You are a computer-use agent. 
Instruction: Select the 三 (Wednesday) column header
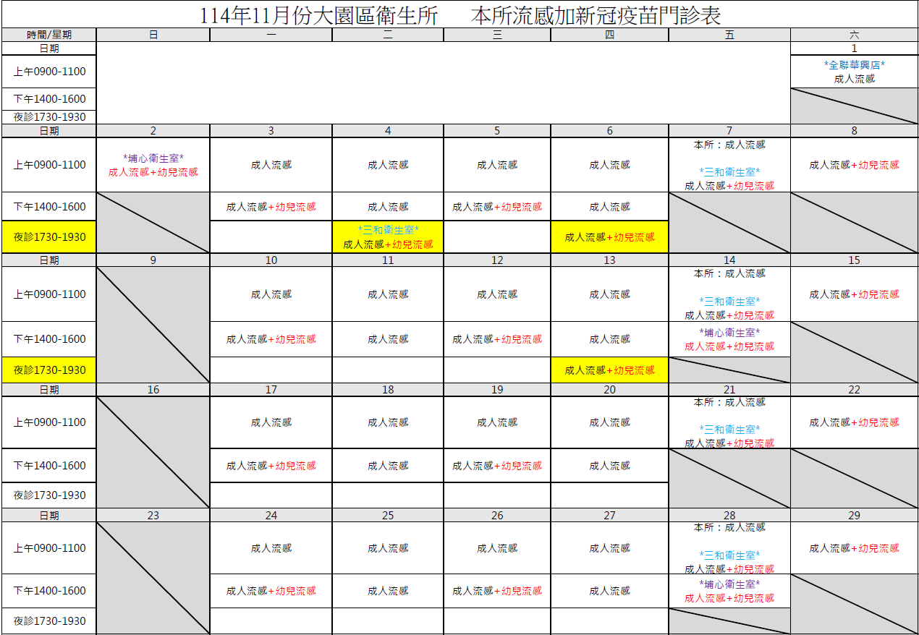point(496,35)
